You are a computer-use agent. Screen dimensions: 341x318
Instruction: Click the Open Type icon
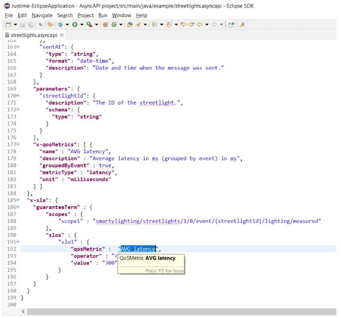click(130, 25)
